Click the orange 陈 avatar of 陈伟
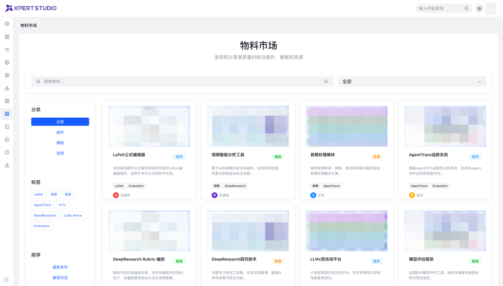 tap(412, 195)
